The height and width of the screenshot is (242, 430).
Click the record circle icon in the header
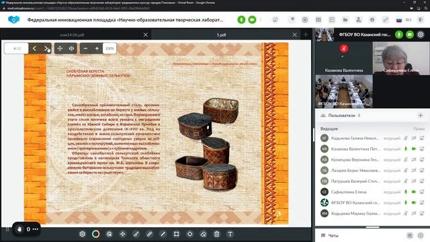click(305, 19)
